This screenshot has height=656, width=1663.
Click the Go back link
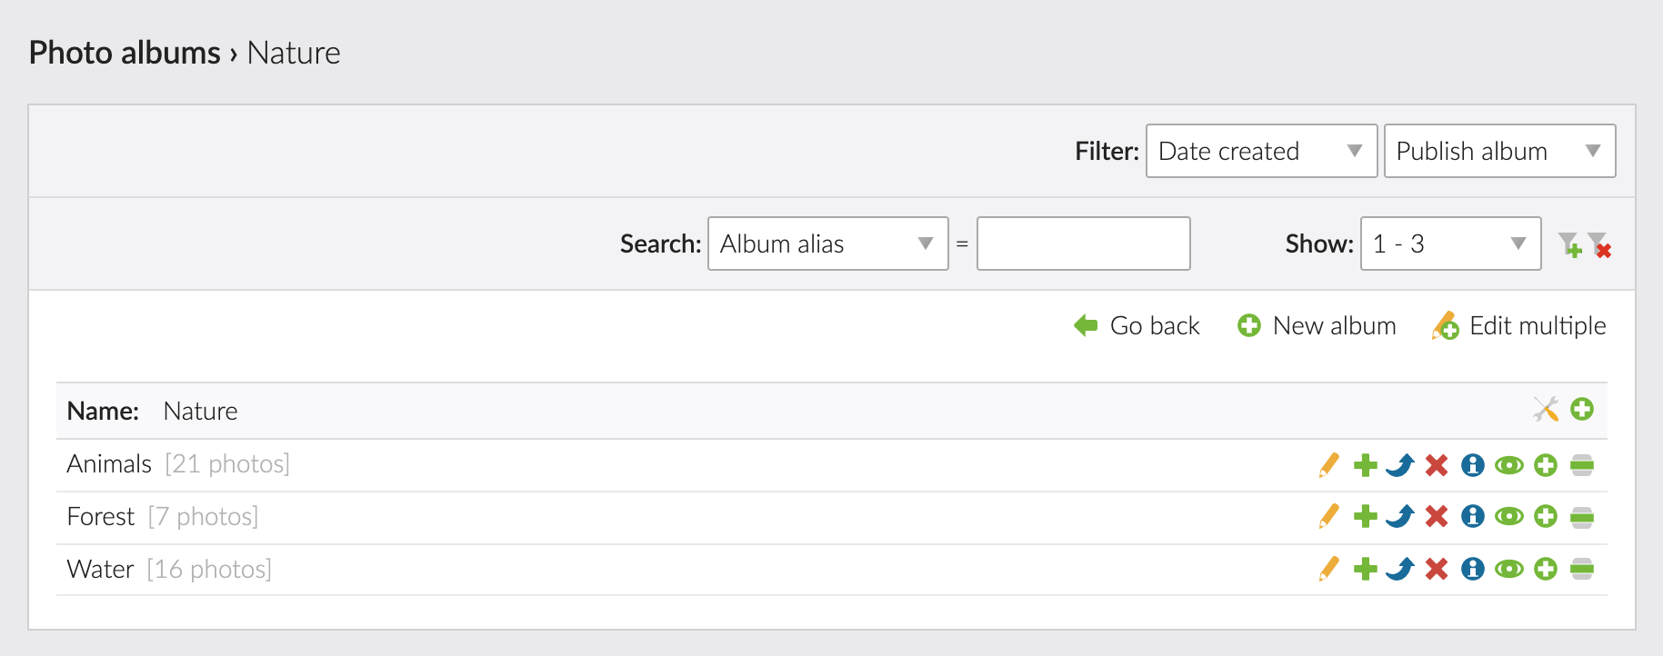(x=1137, y=325)
